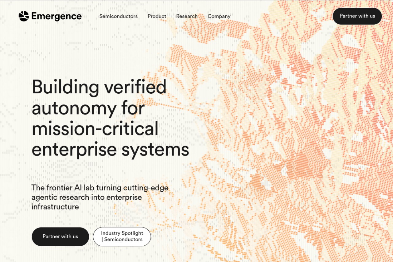
Task: Click "Industry Spotlight" text inside outlined button
Action: click(x=122, y=233)
